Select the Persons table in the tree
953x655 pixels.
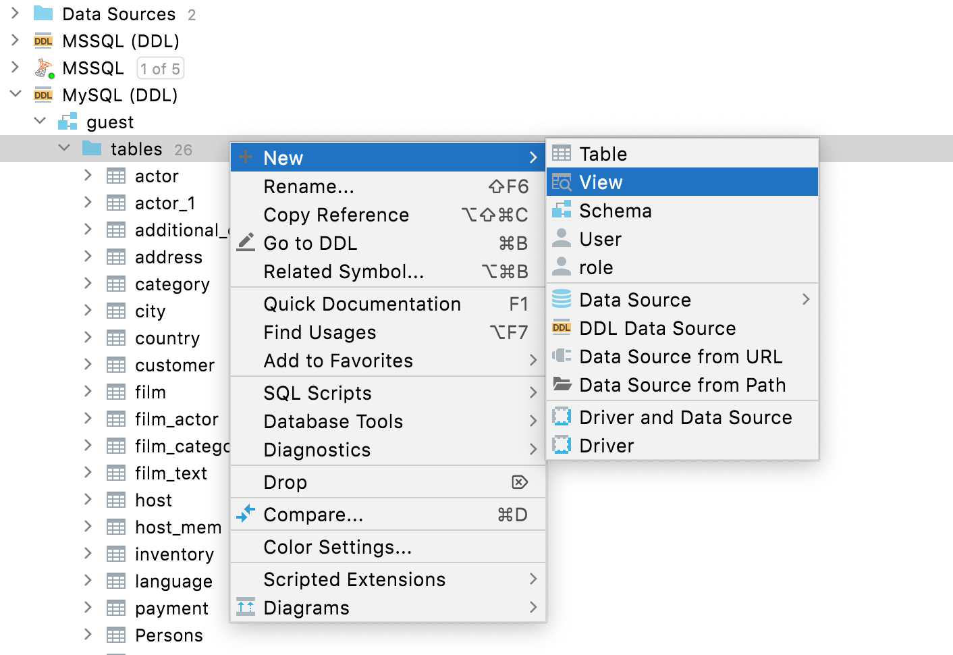point(169,635)
